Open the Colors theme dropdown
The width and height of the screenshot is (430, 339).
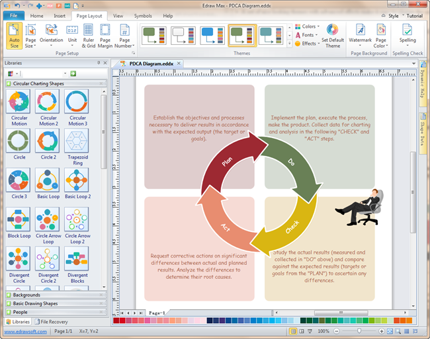point(308,27)
